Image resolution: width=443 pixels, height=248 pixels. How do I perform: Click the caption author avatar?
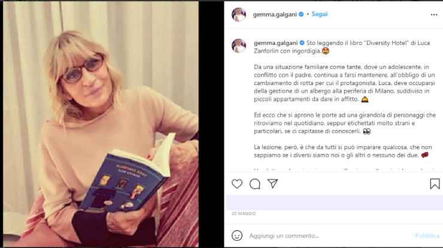(239, 46)
